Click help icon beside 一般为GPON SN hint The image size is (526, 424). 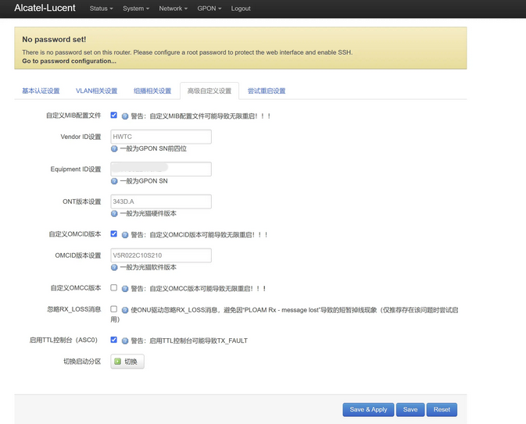click(114, 181)
